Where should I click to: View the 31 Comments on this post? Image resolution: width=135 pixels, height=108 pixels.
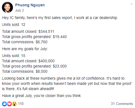pyautogui.click(x=122, y=104)
